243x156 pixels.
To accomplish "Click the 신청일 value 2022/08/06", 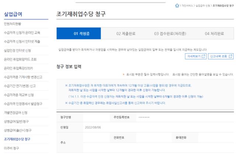I will coord(93,127).
